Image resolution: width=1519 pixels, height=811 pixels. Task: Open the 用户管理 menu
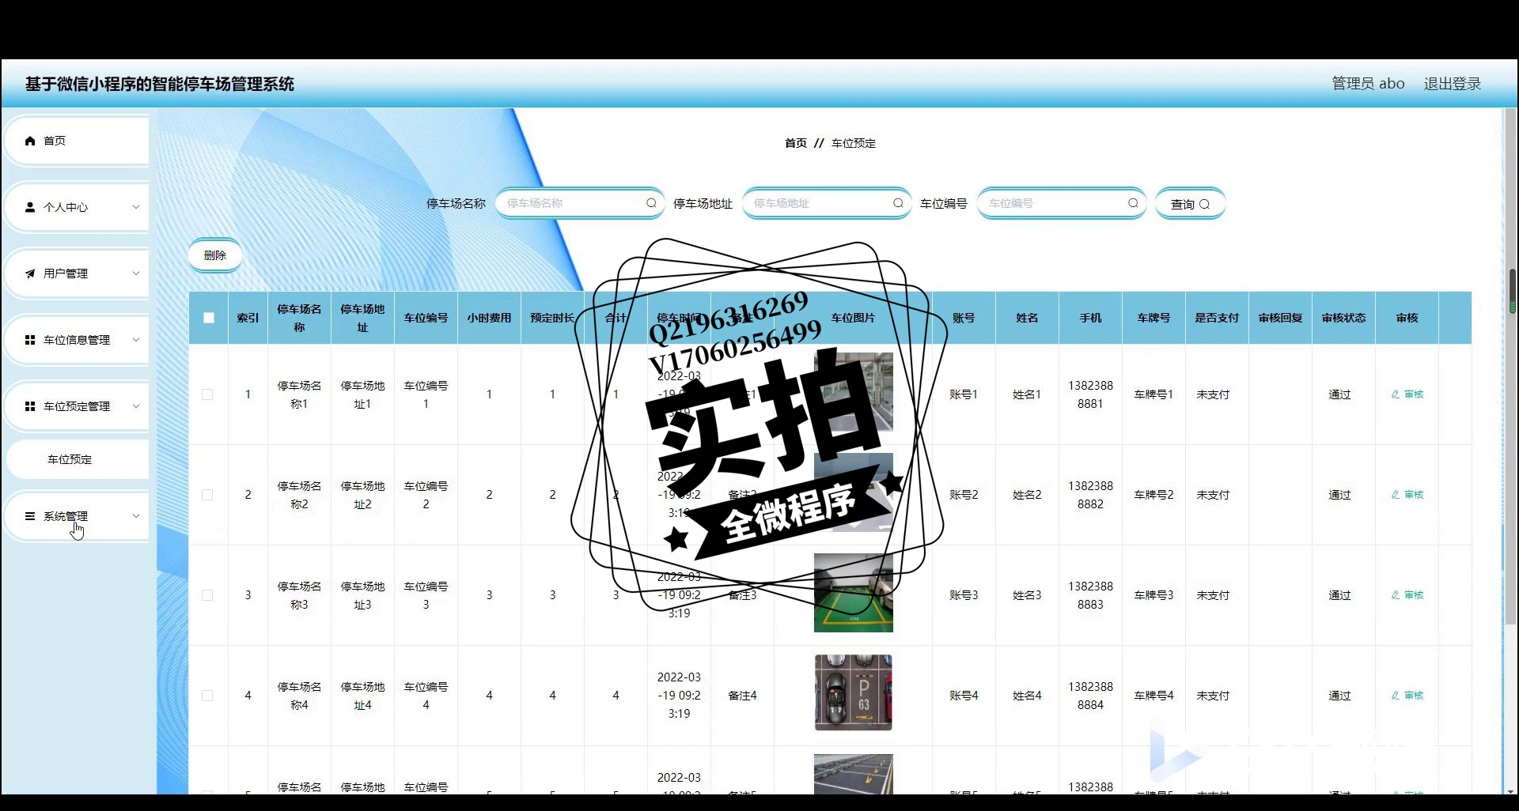pos(77,273)
